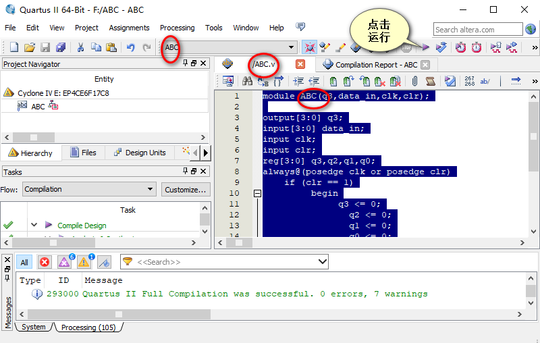The height and width of the screenshot is (343, 540).
Task: Click the horizontal scrollbar in the Messages panel
Action: click(119, 314)
